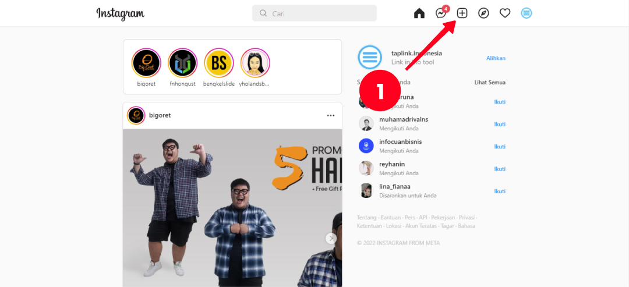This screenshot has width=629, height=287.
Task: Open the Explore compass icon
Action: [484, 13]
